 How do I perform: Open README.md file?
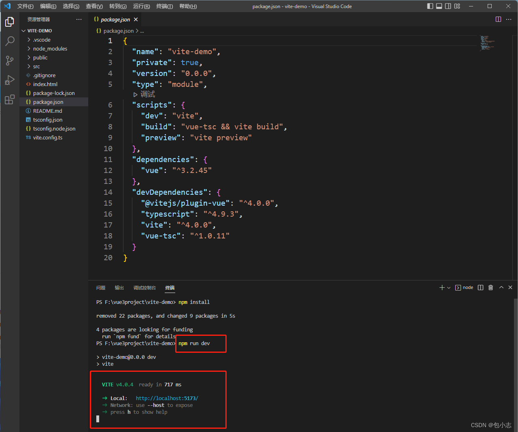click(x=54, y=111)
